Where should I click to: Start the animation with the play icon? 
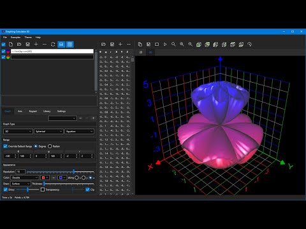coord(165,45)
